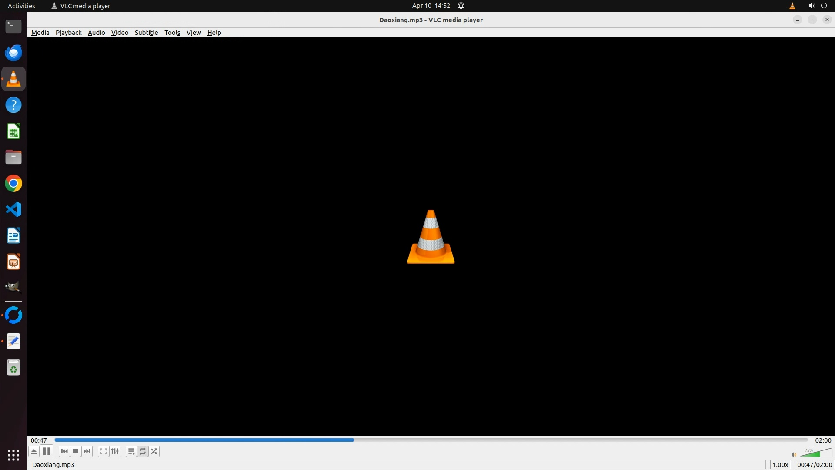Screen dimensions: 835x470
Task: Open the Media menu
Action: [40, 33]
